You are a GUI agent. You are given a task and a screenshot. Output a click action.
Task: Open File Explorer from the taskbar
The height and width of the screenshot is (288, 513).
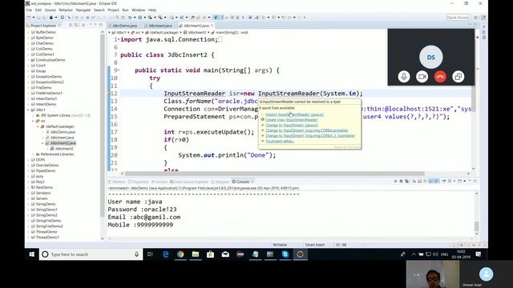[x=196, y=254]
